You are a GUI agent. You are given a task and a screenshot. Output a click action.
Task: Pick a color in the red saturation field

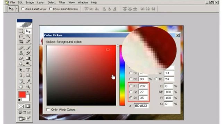[x=81, y=75]
